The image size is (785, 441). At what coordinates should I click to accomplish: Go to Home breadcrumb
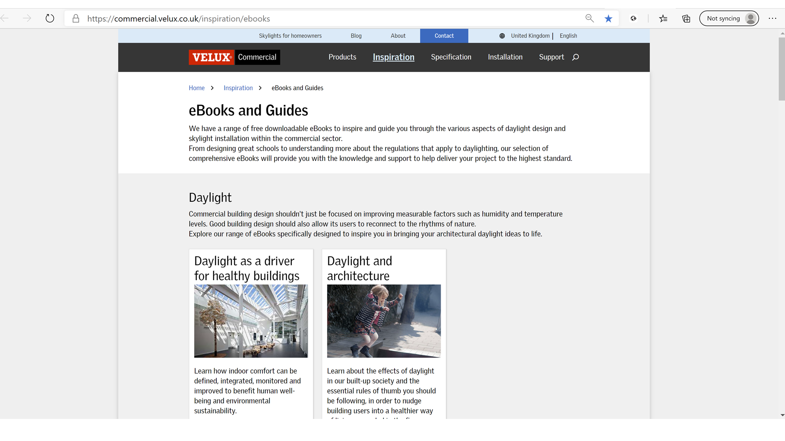[197, 88]
